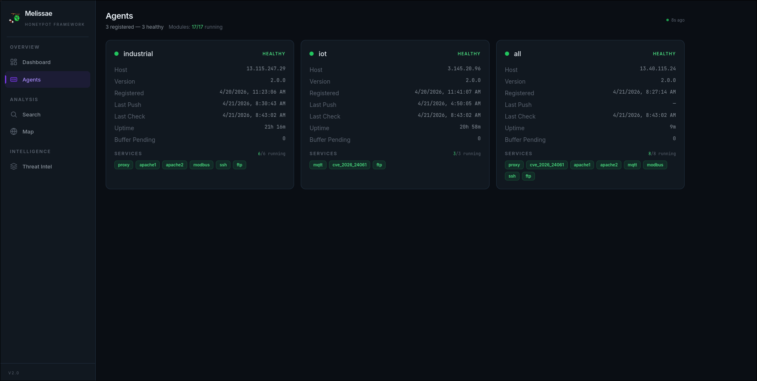Click uptime value 20h 58m
Image resolution: width=757 pixels, height=381 pixels.
(470, 127)
